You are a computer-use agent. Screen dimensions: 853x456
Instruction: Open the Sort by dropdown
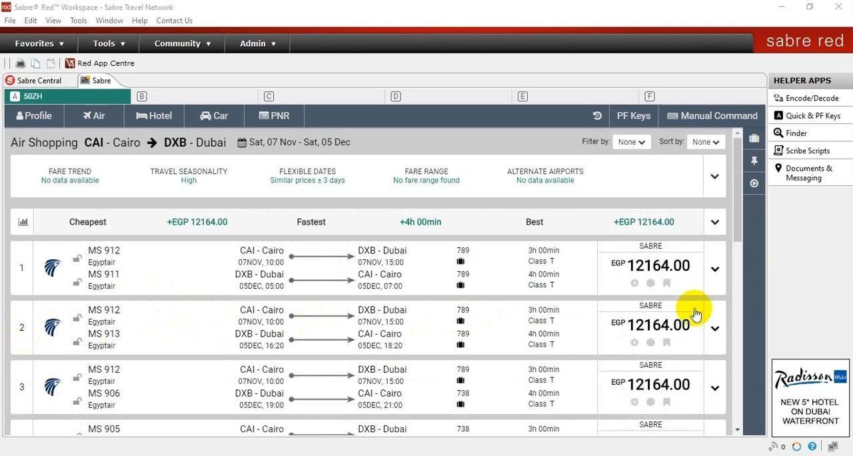706,141
